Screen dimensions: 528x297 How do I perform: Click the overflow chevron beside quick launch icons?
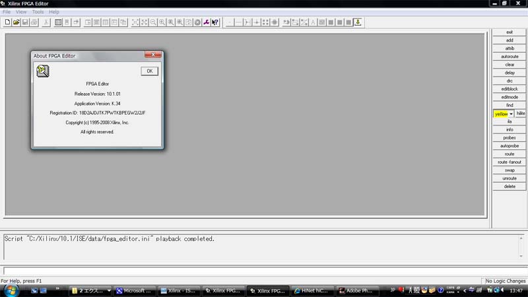pyautogui.click(x=57, y=288)
